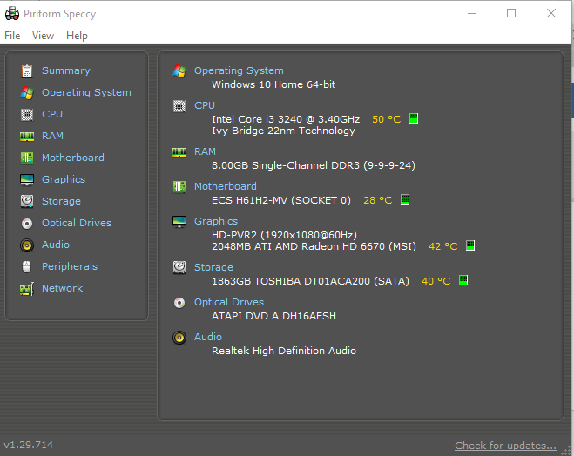This screenshot has height=456, width=574.
Task: Click the Optical Drives heading in summary
Action: point(229,302)
